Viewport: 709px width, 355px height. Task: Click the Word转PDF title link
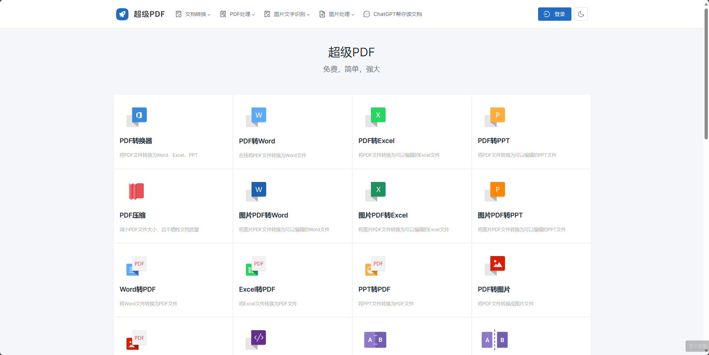(x=138, y=289)
